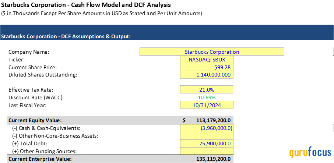The width and height of the screenshot is (334, 163).
Task: Click the 10/31/2024 date cell
Action: tap(207, 105)
